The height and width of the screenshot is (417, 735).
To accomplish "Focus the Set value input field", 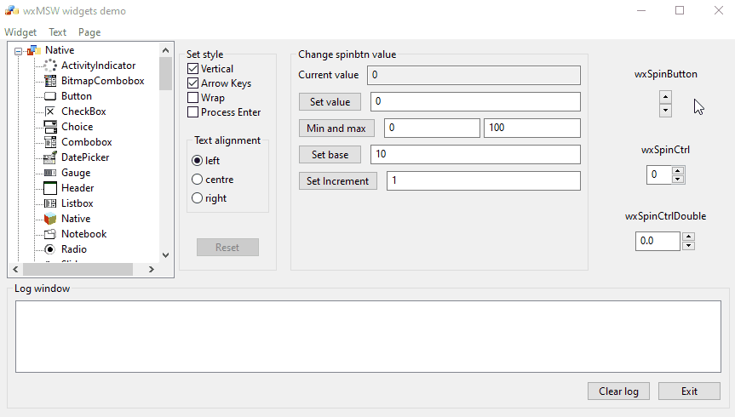I will (475, 101).
